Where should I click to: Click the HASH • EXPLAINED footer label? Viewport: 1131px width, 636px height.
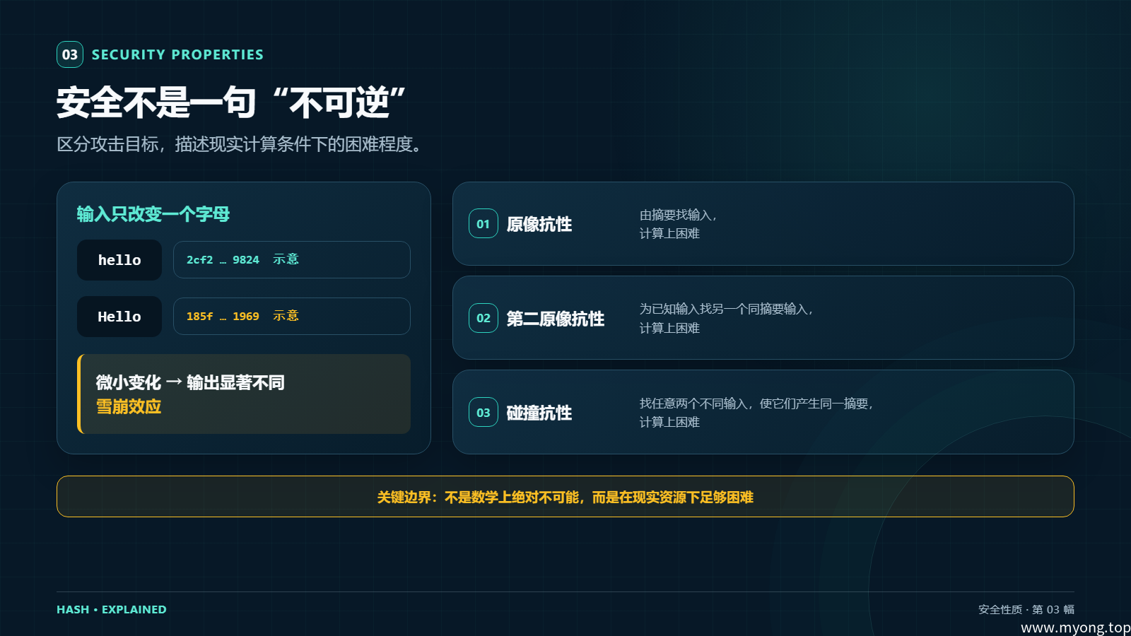pyautogui.click(x=112, y=609)
